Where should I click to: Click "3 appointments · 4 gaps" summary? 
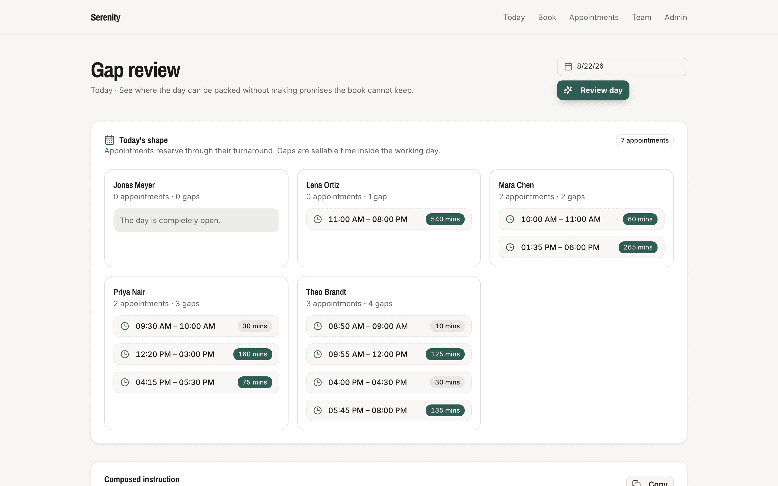(349, 304)
